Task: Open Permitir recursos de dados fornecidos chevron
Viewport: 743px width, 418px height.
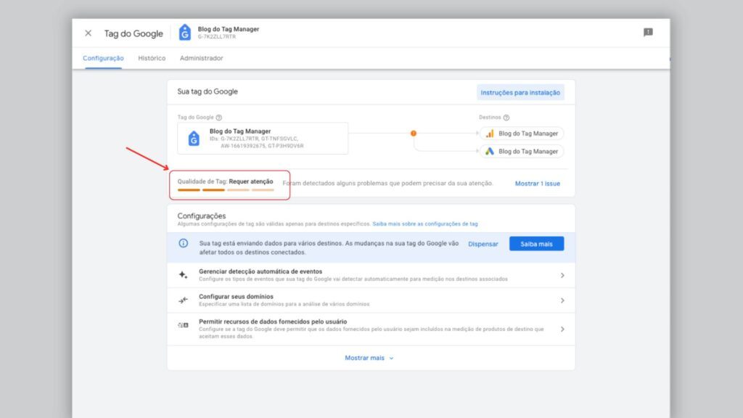Action: point(562,329)
